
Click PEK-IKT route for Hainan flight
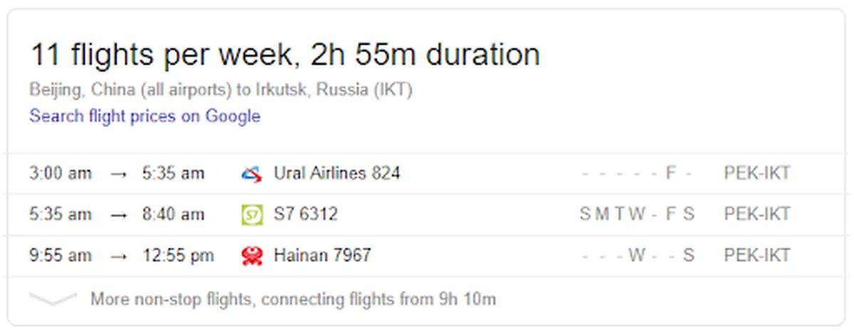(757, 255)
